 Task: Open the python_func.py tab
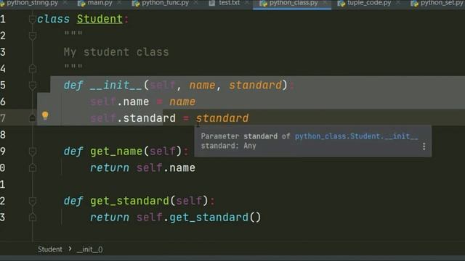click(x=165, y=3)
